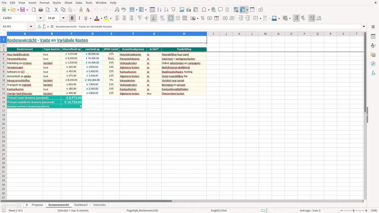Open the sidebar Gallery panel

click(373, 55)
